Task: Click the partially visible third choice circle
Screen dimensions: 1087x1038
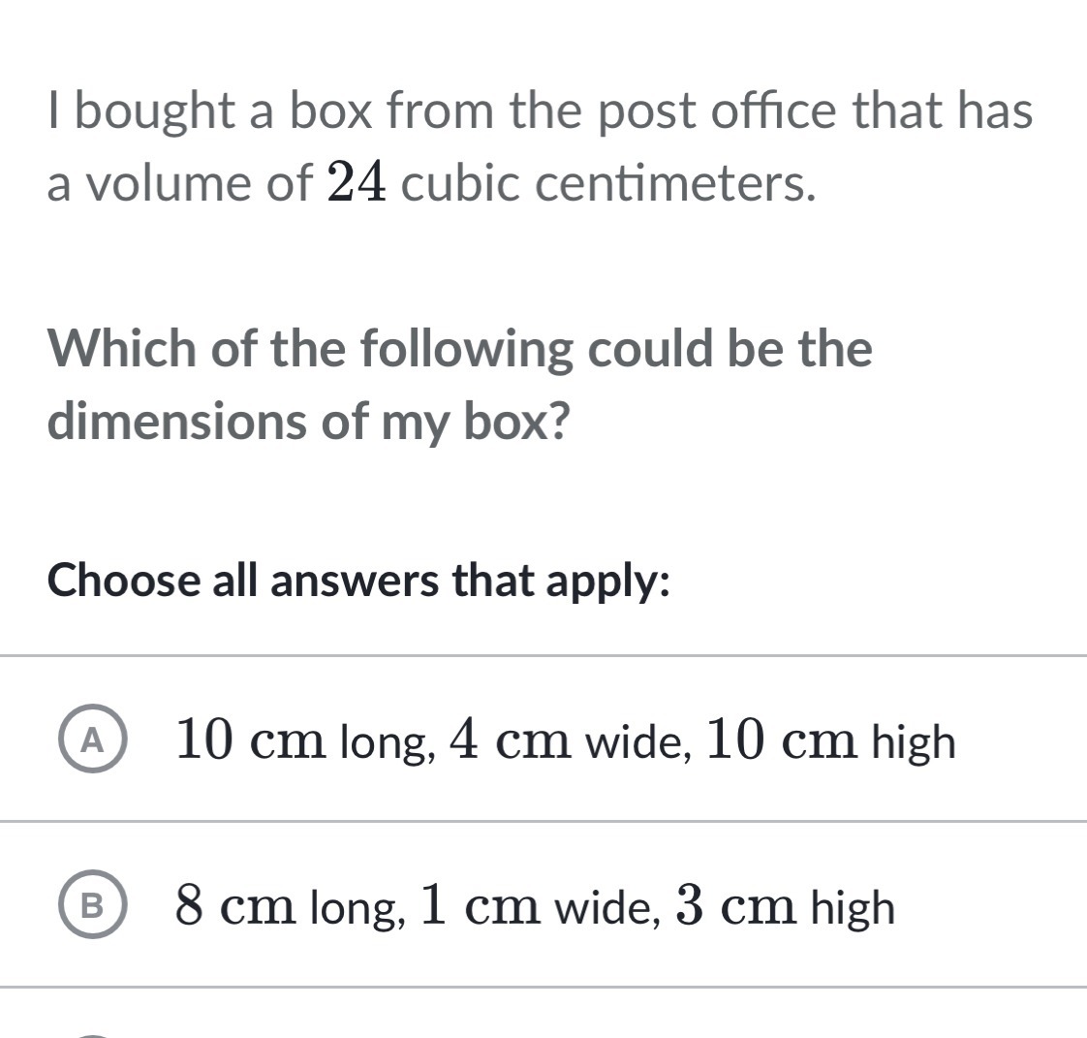Action: tap(92, 1036)
